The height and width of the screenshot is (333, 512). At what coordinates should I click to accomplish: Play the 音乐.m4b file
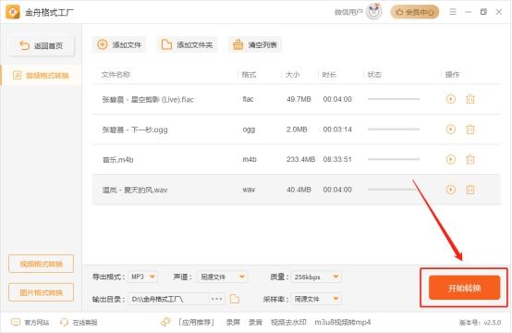[x=451, y=159]
